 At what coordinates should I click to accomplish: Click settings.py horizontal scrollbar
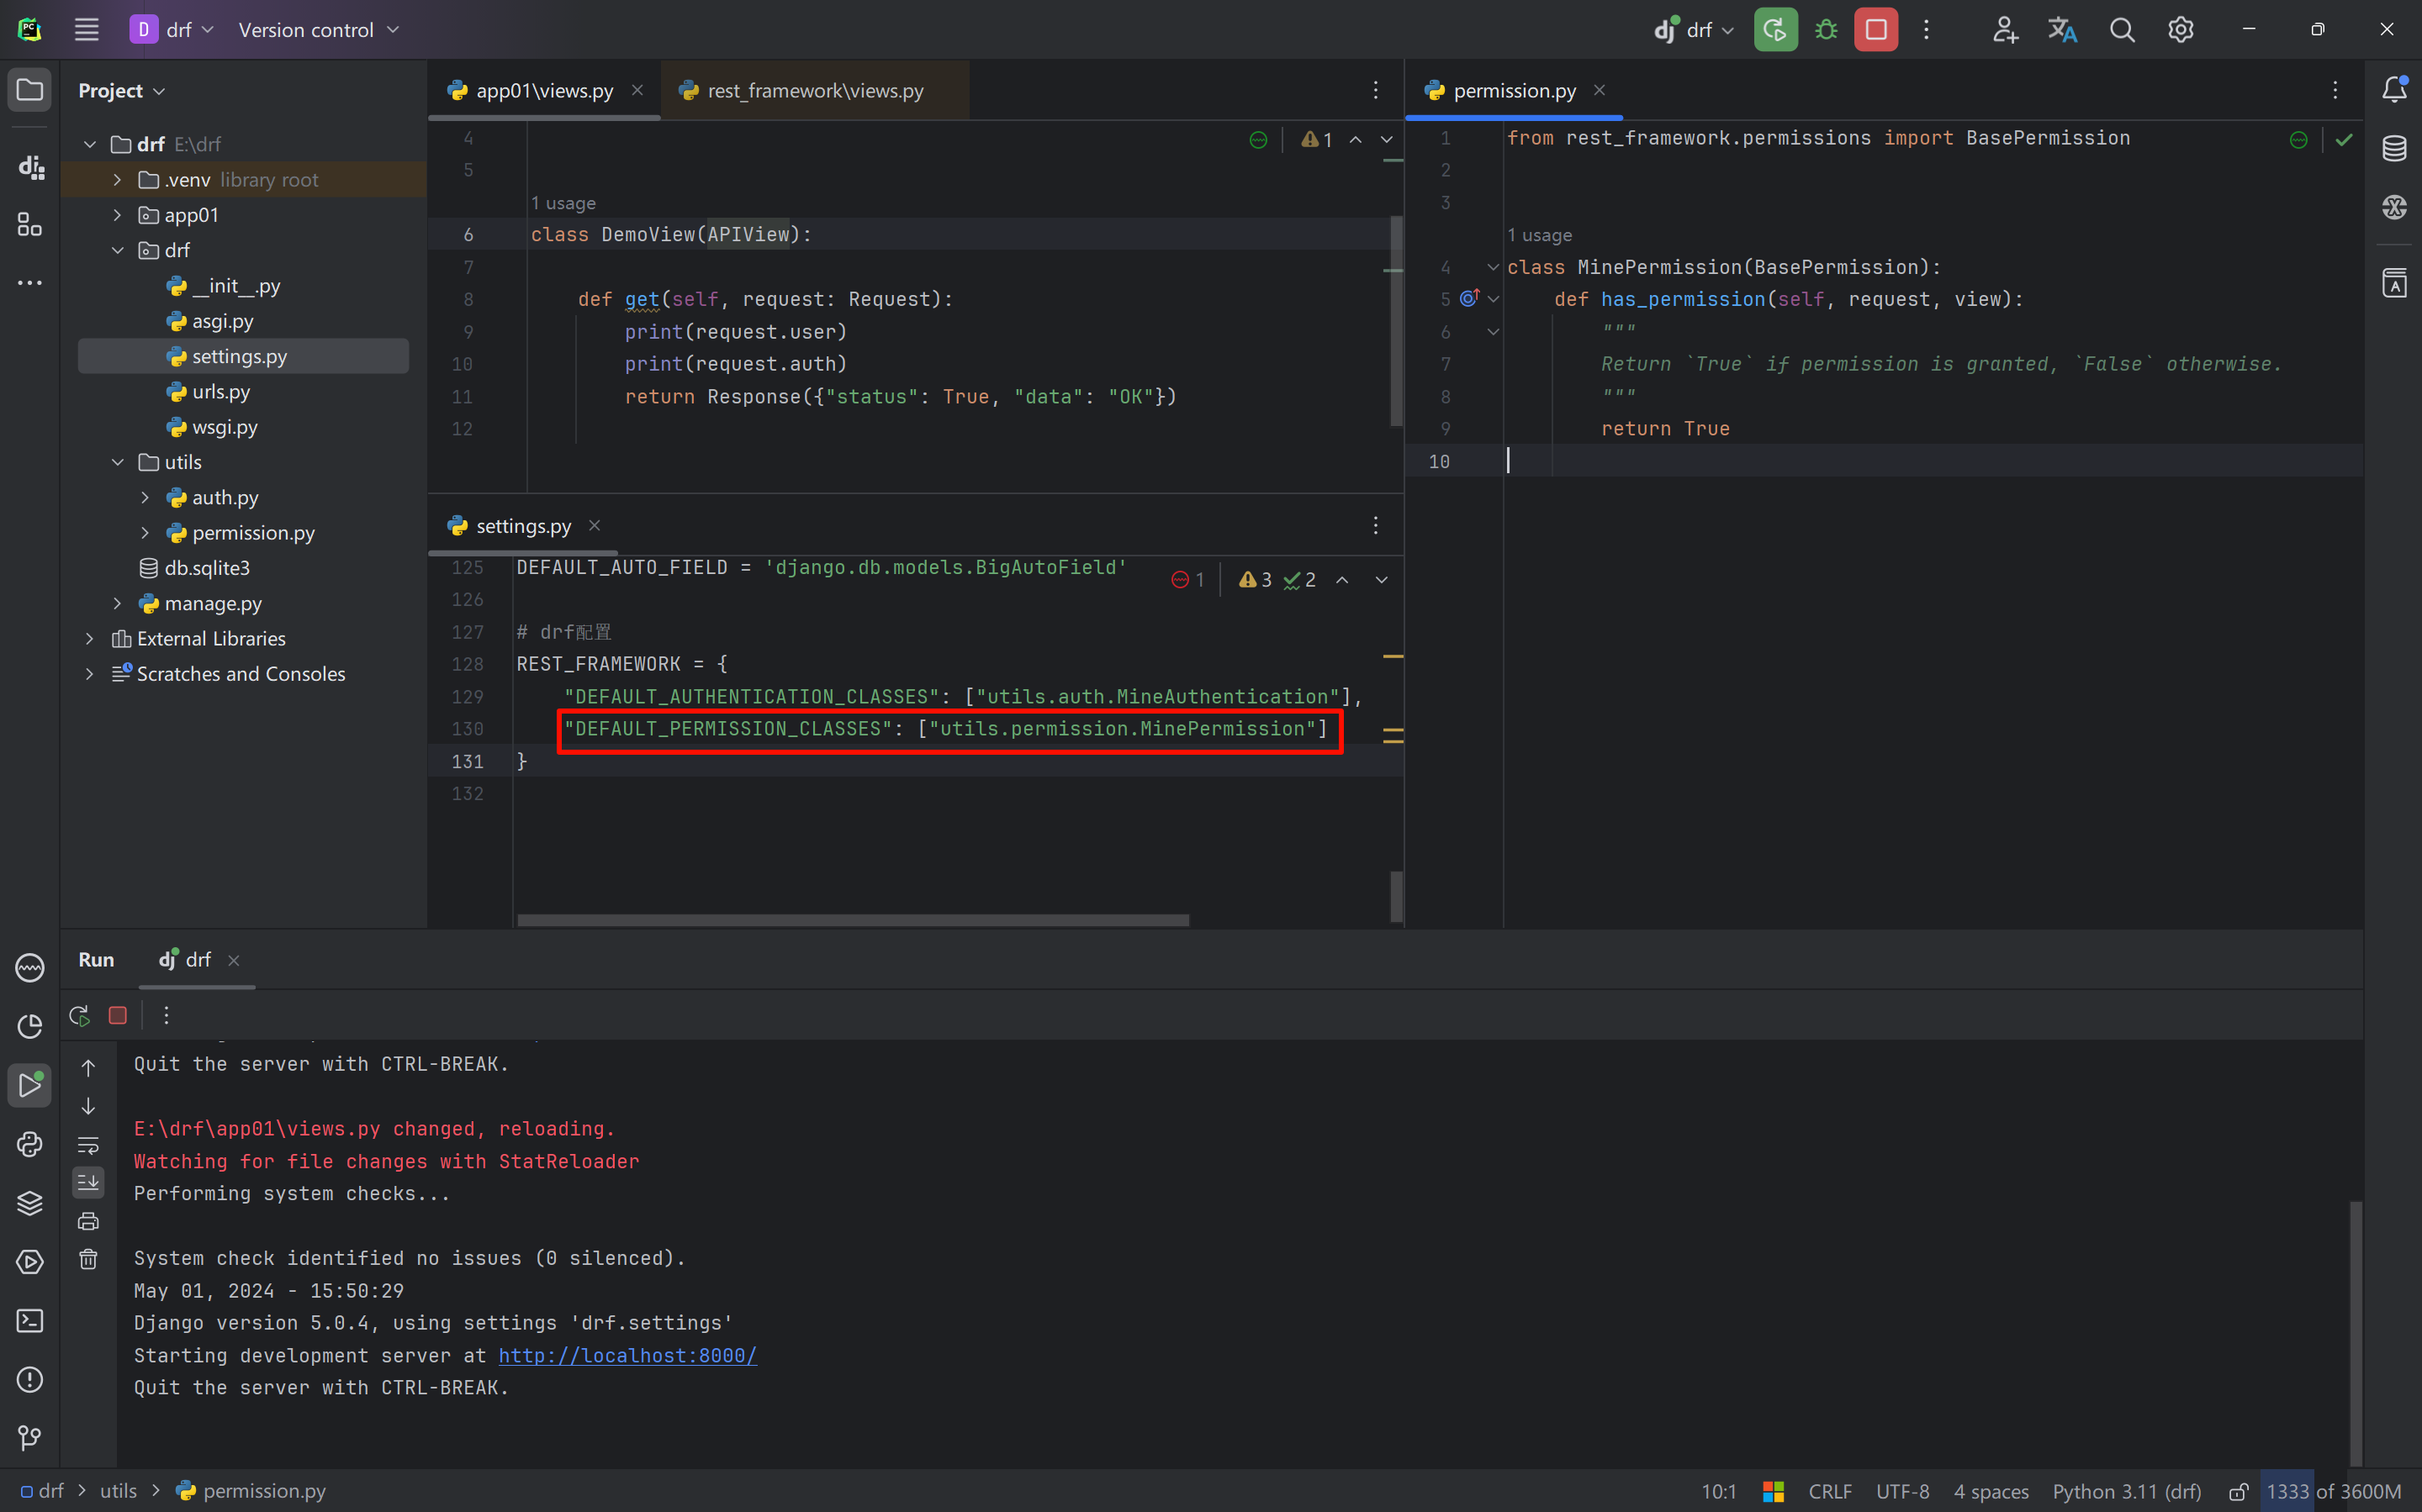(853, 920)
